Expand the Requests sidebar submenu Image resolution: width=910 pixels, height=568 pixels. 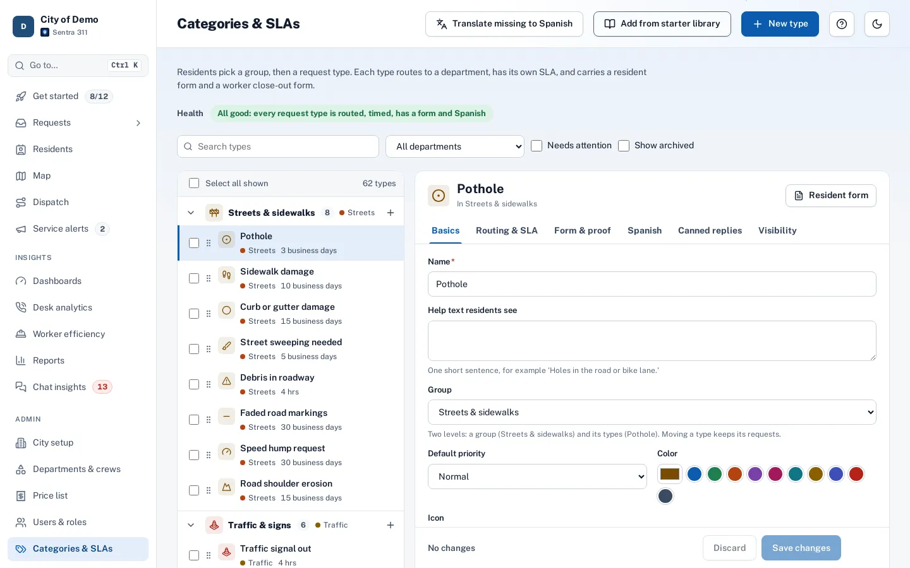pos(138,123)
